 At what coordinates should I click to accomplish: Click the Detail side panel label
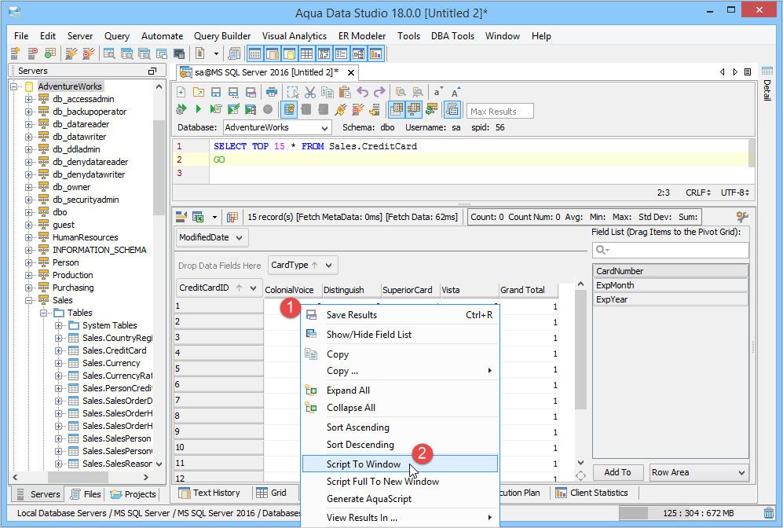[767, 90]
